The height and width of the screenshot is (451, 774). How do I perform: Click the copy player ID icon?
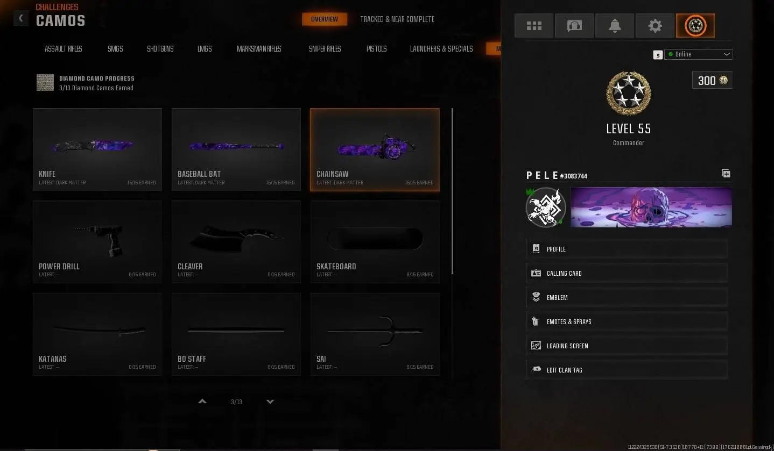tap(726, 173)
